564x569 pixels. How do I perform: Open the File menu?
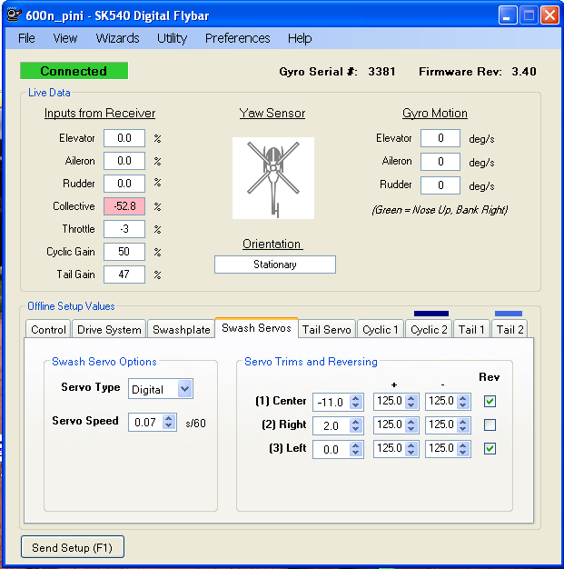tap(26, 38)
